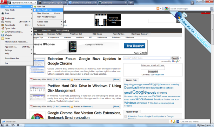Click the FeedBurner link
The width and height of the screenshot is (214, 127).
(x=159, y=75)
